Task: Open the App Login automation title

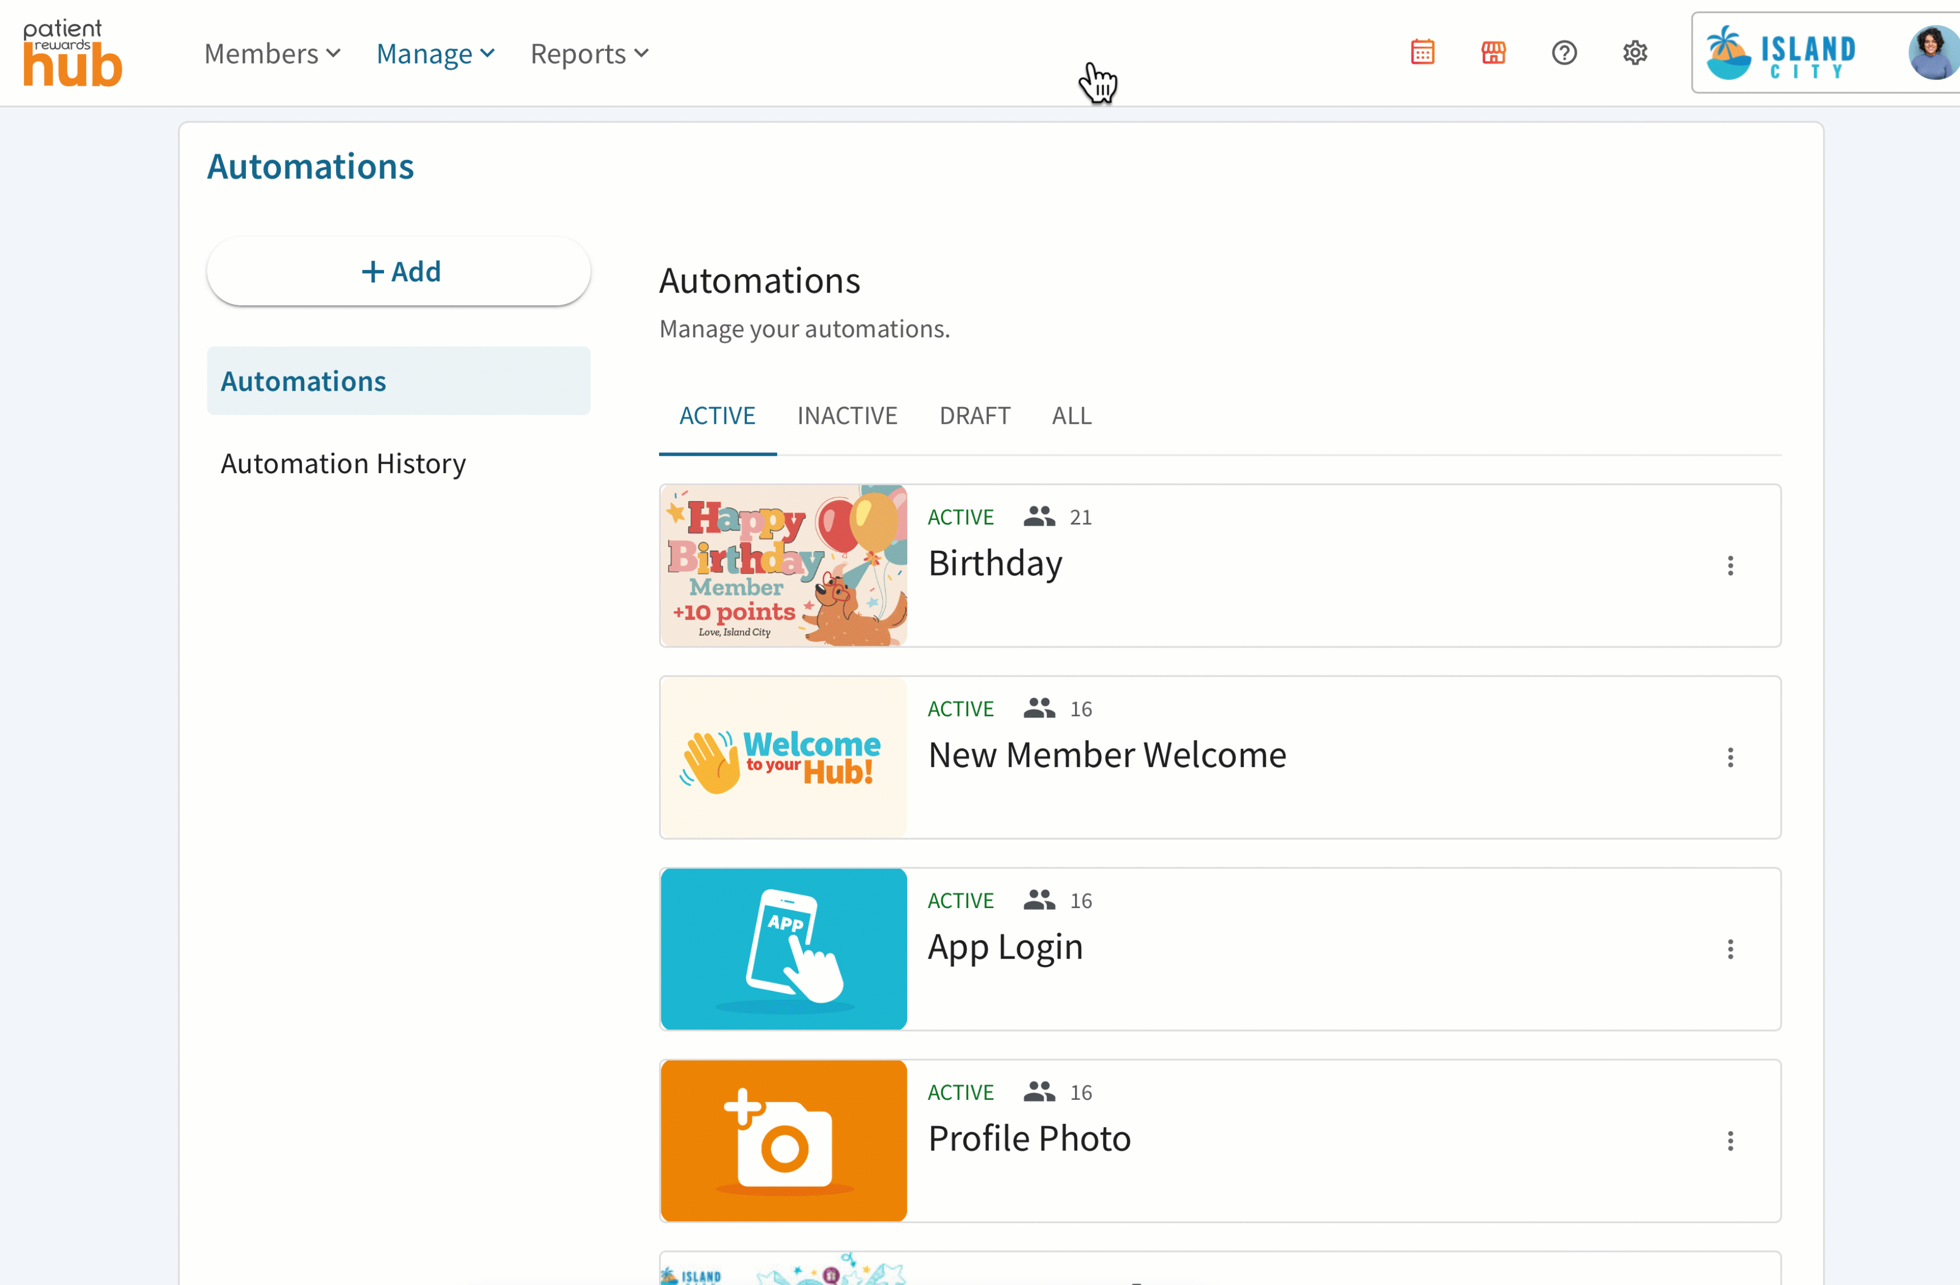Action: 1006,949
